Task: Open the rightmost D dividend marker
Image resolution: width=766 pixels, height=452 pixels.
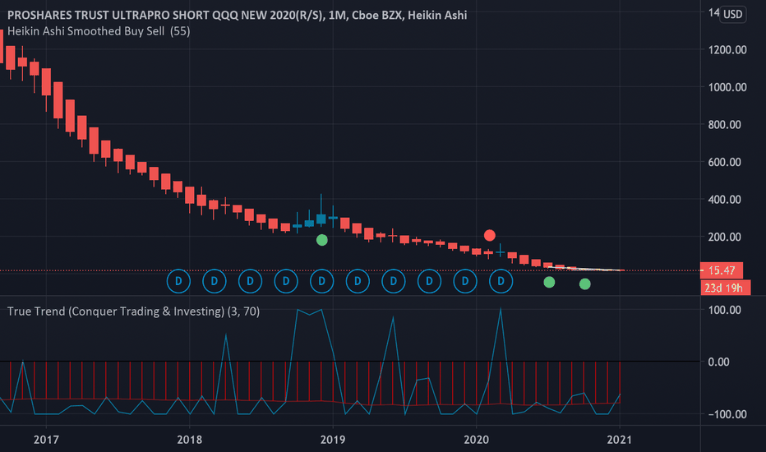Action: (x=501, y=281)
